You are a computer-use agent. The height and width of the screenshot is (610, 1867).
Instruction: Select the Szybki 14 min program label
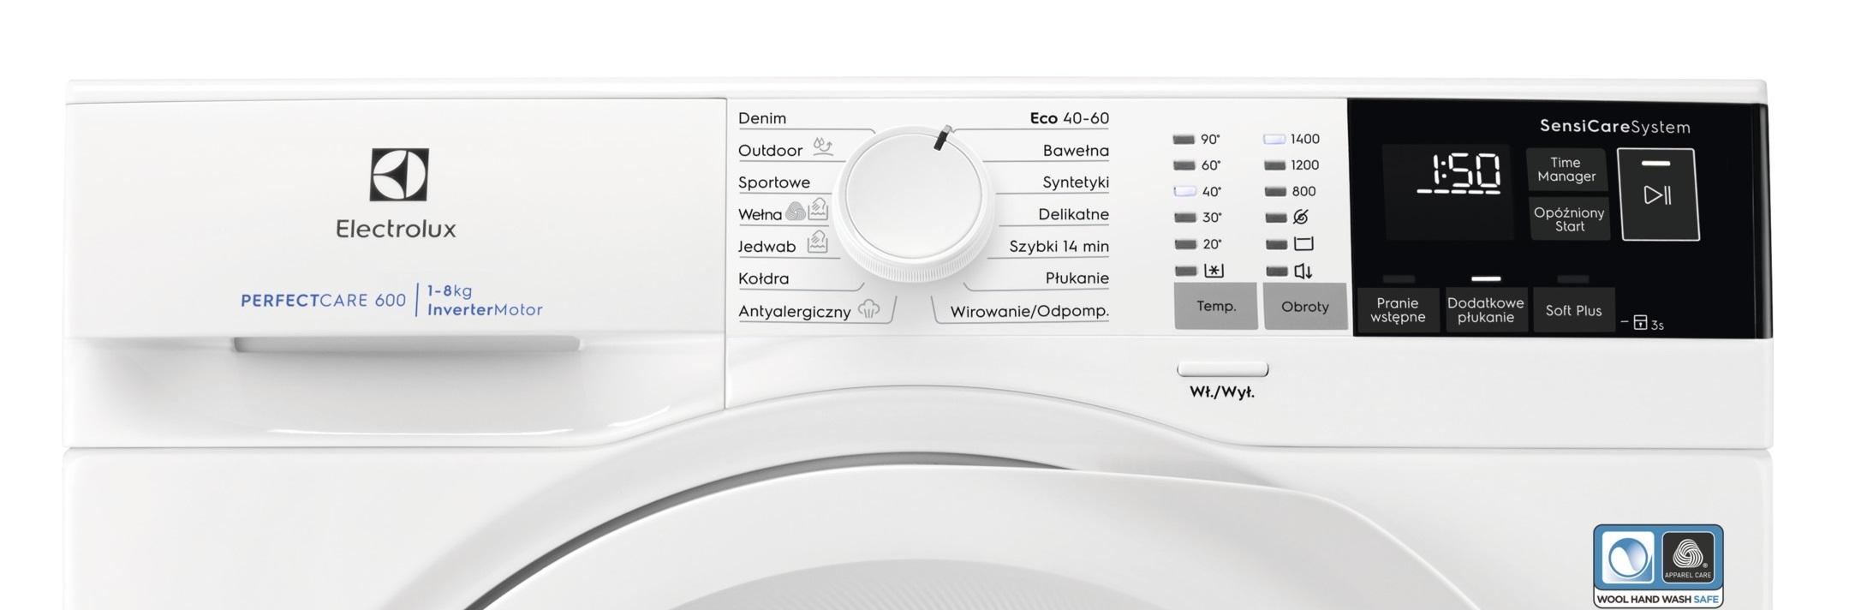[x=1059, y=247]
